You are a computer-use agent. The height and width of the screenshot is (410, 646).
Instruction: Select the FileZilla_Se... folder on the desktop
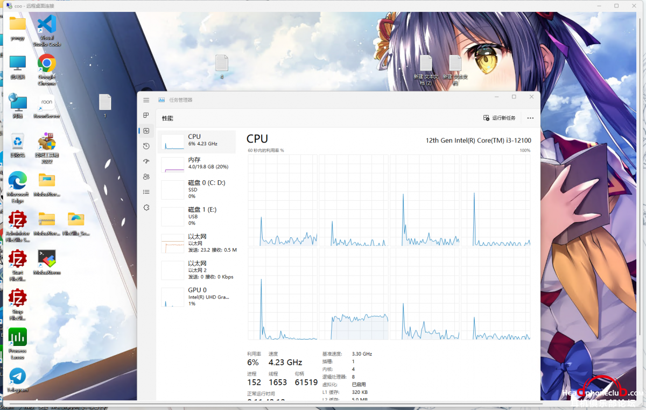tap(76, 224)
